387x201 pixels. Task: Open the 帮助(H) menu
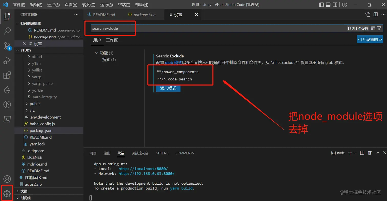coord(142,5)
